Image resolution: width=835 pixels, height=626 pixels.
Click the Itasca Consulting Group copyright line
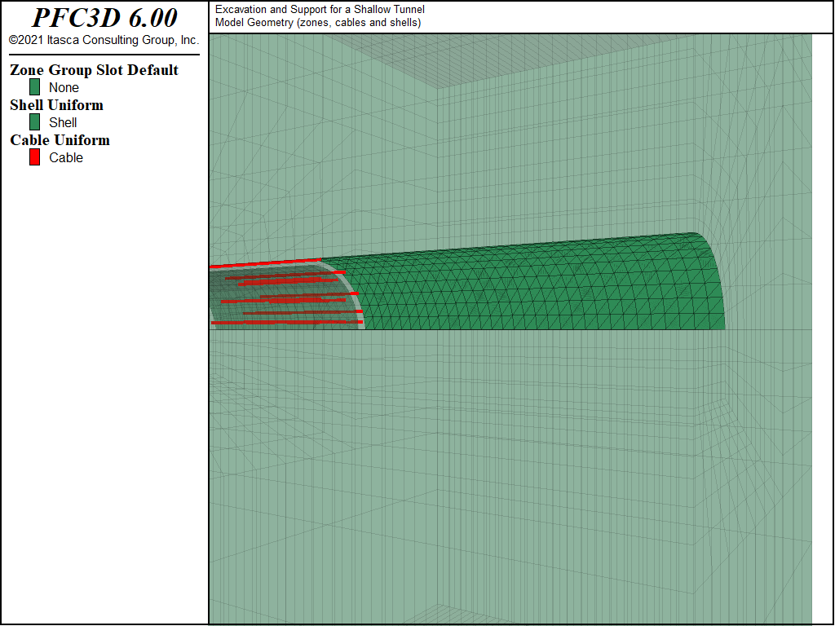coord(104,40)
